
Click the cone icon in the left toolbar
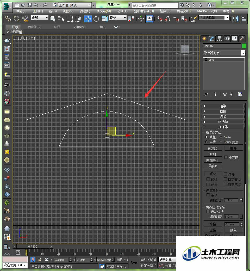(x=7, y=144)
